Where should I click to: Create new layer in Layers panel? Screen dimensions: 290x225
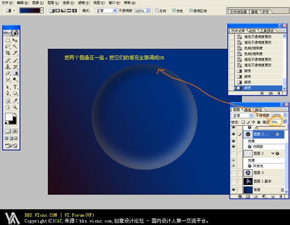click(x=273, y=196)
